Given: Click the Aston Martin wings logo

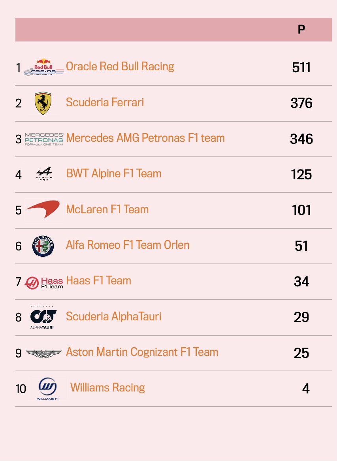Looking at the screenshot, I should click(x=44, y=353).
